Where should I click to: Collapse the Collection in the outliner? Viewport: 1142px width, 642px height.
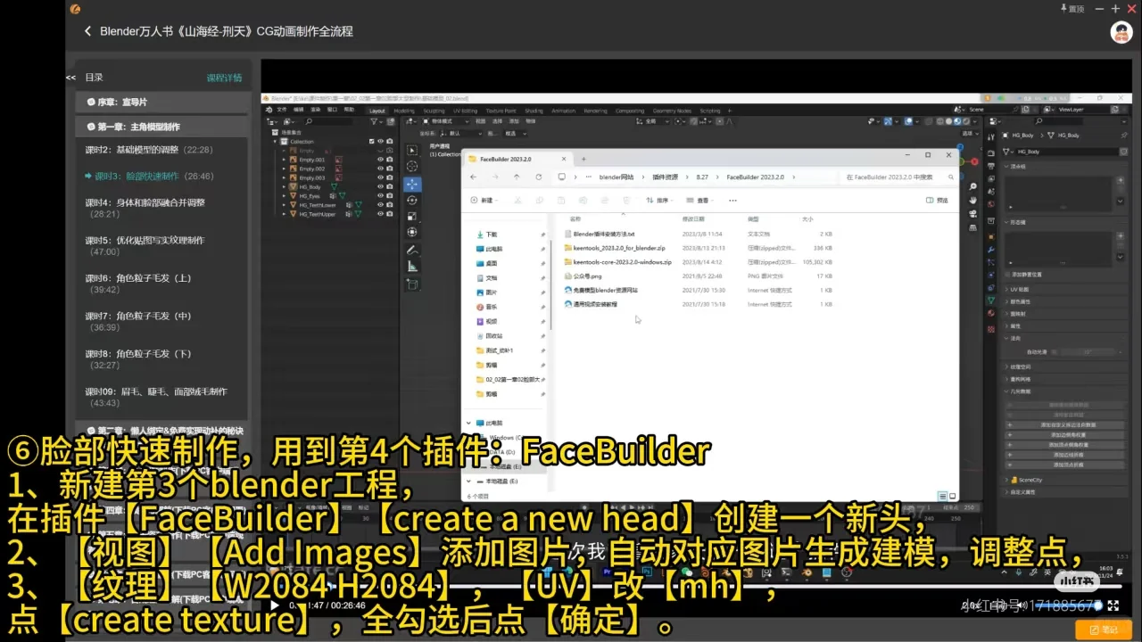click(x=275, y=142)
